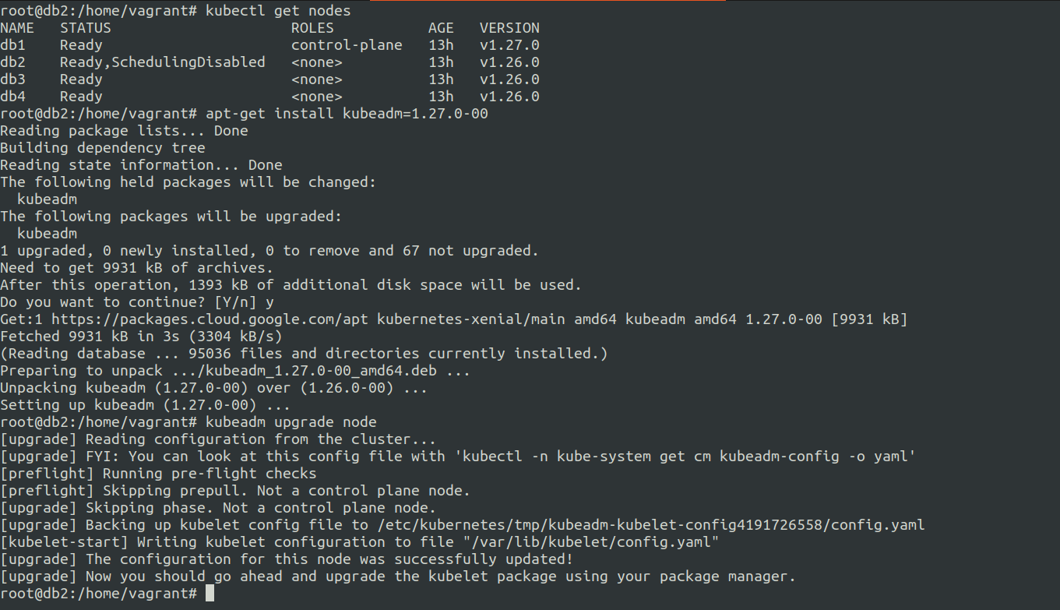This screenshot has height=610, width=1060.
Task: Click the terminal cursor at the last prompt
Action: point(210,594)
